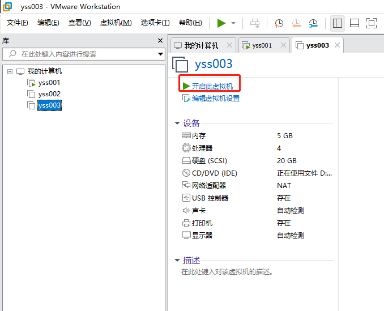Collapse the 设备 section

(177, 123)
